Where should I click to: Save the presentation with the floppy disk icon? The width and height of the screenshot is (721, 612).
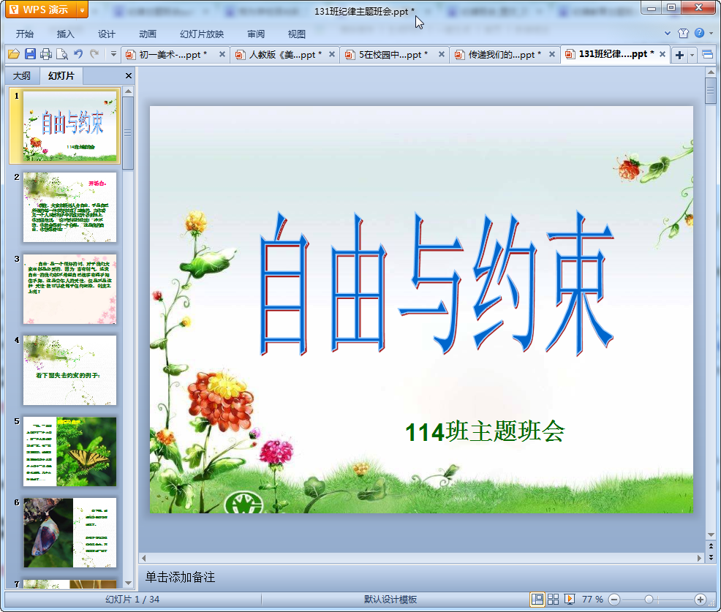click(x=31, y=54)
